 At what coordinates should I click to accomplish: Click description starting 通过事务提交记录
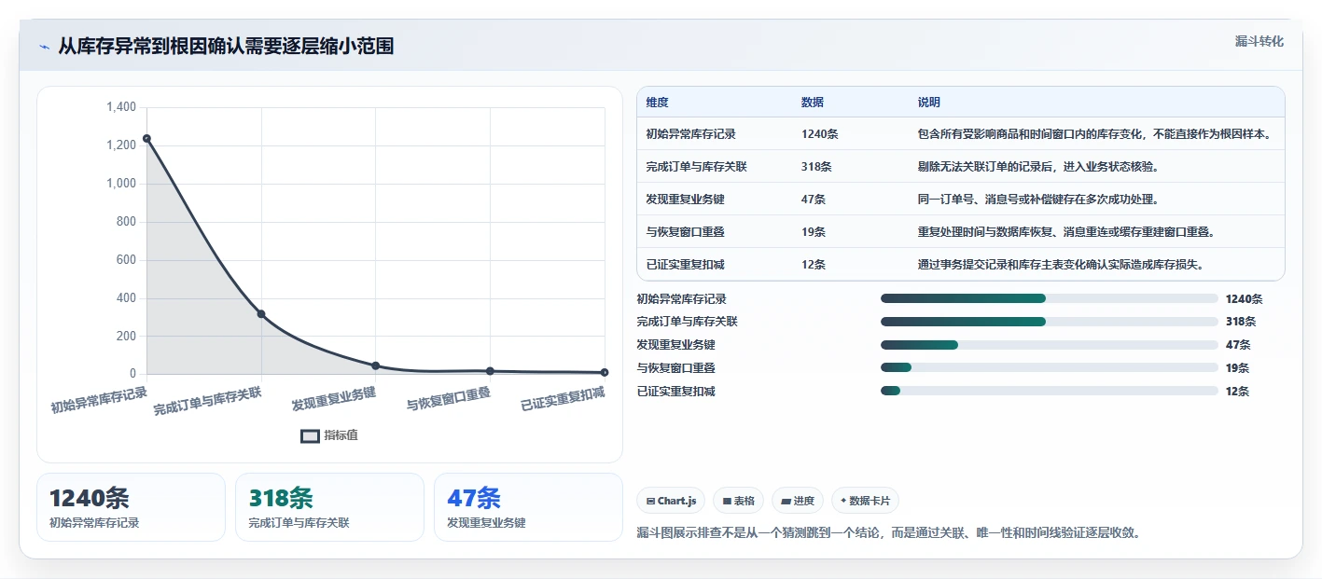click(1061, 265)
